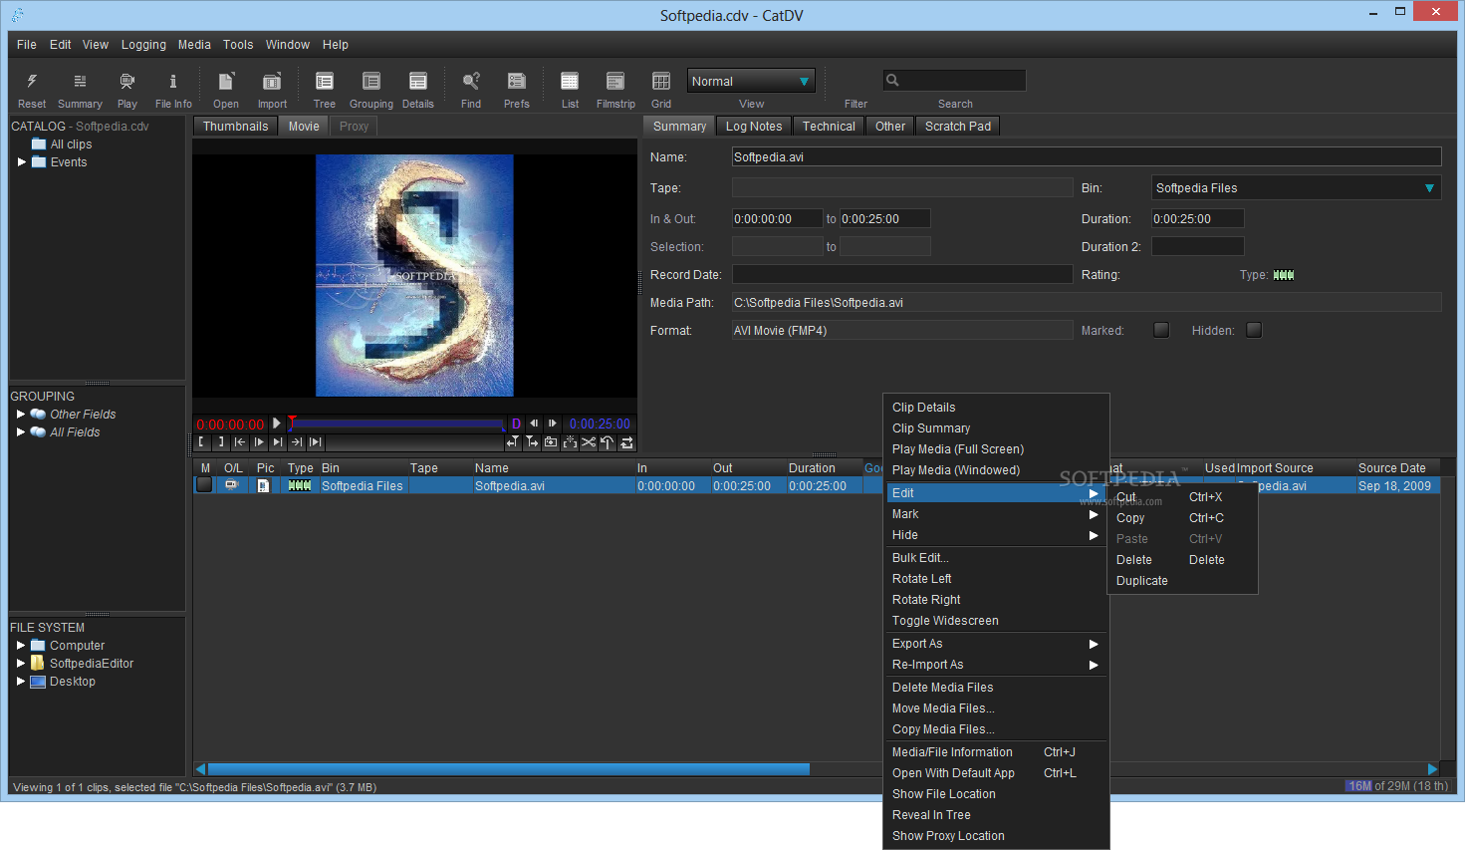The width and height of the screenshot is (1465, 850).
Task: Show the Tree panel via toolbar
Action: pos(325,81)
